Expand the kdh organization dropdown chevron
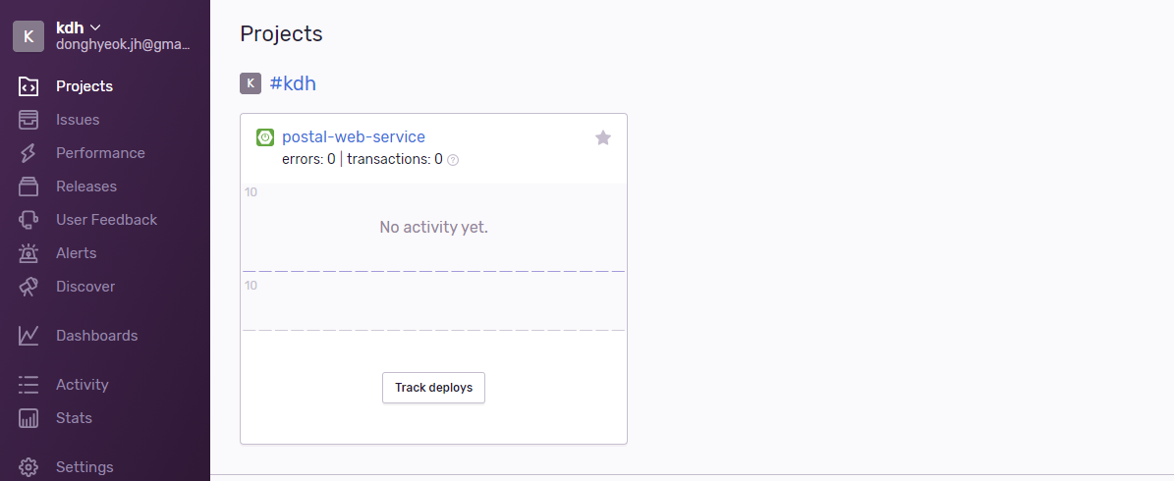 (x=95, y=28)
